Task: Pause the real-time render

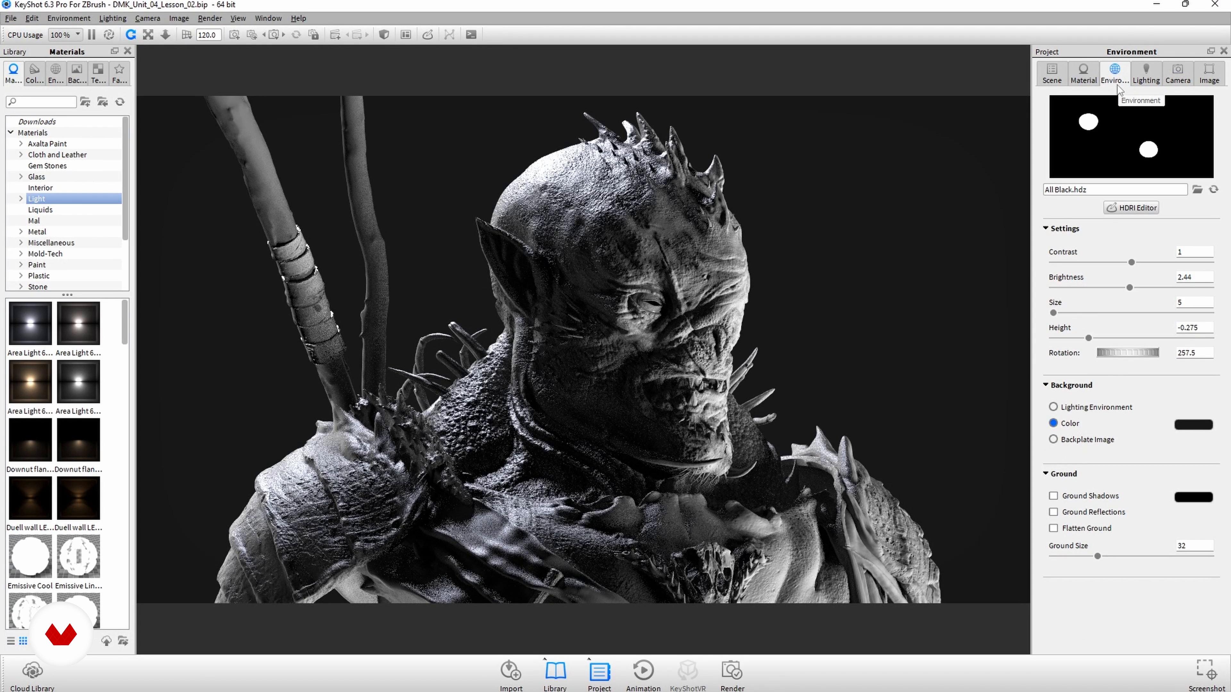Action: point(92,34)
